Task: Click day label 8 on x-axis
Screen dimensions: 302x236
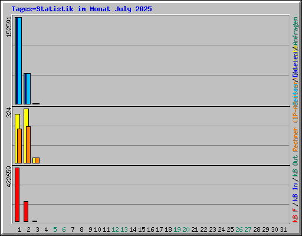Action: [81, 230]
